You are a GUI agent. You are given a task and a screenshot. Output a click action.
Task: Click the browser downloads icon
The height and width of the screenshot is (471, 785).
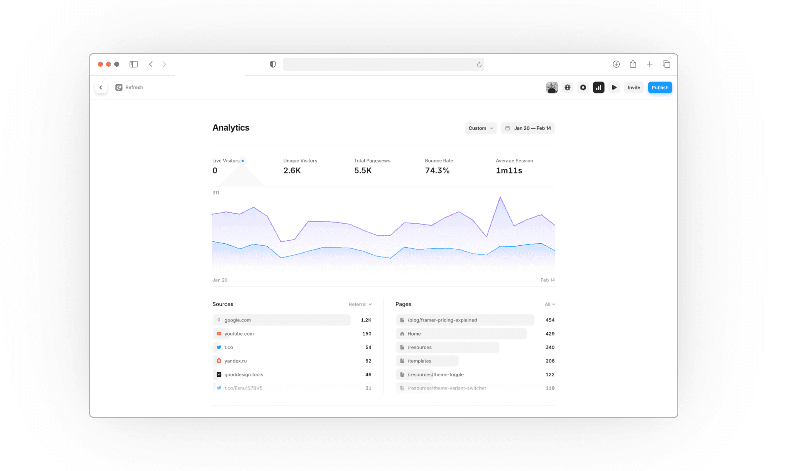616,64
